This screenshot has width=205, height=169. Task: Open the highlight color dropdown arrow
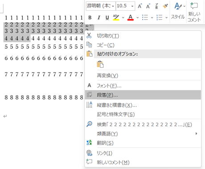123,18
